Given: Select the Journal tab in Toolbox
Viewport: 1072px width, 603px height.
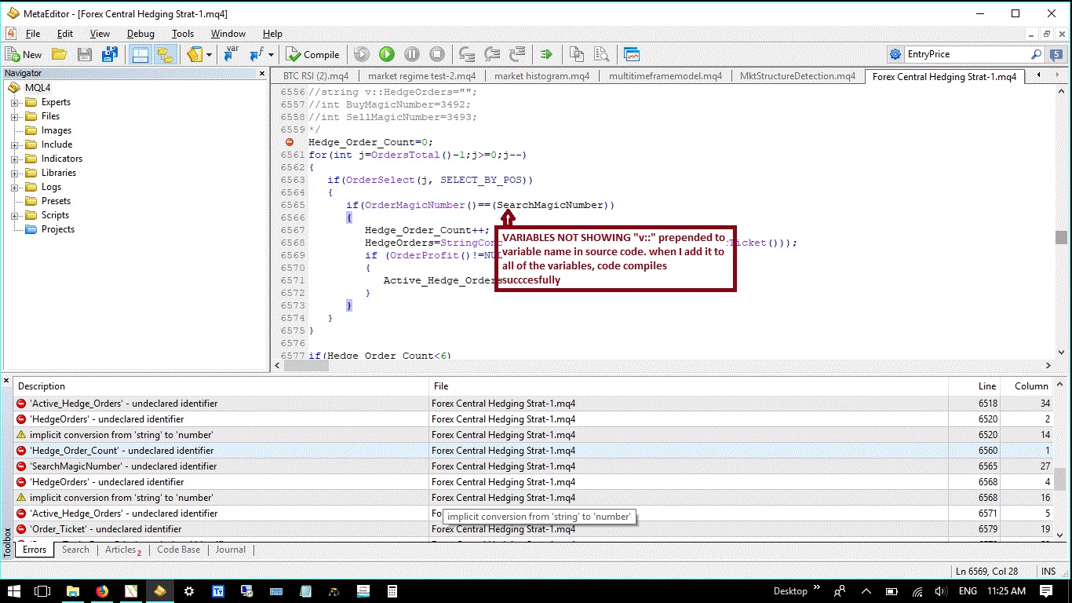Looking at the screenshot, I should [231, 550].
